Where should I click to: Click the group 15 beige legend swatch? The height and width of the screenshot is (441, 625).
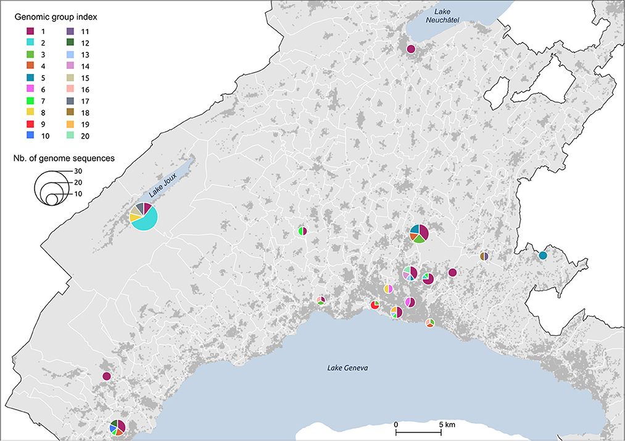[x=70, y=78]
